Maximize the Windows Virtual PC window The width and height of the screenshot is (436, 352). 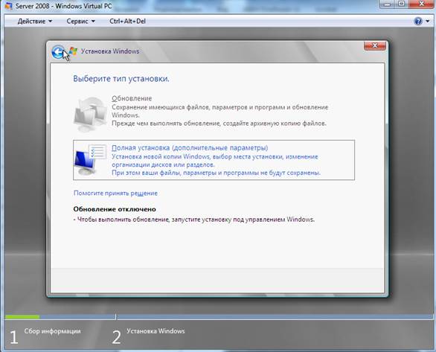(402, 4)
